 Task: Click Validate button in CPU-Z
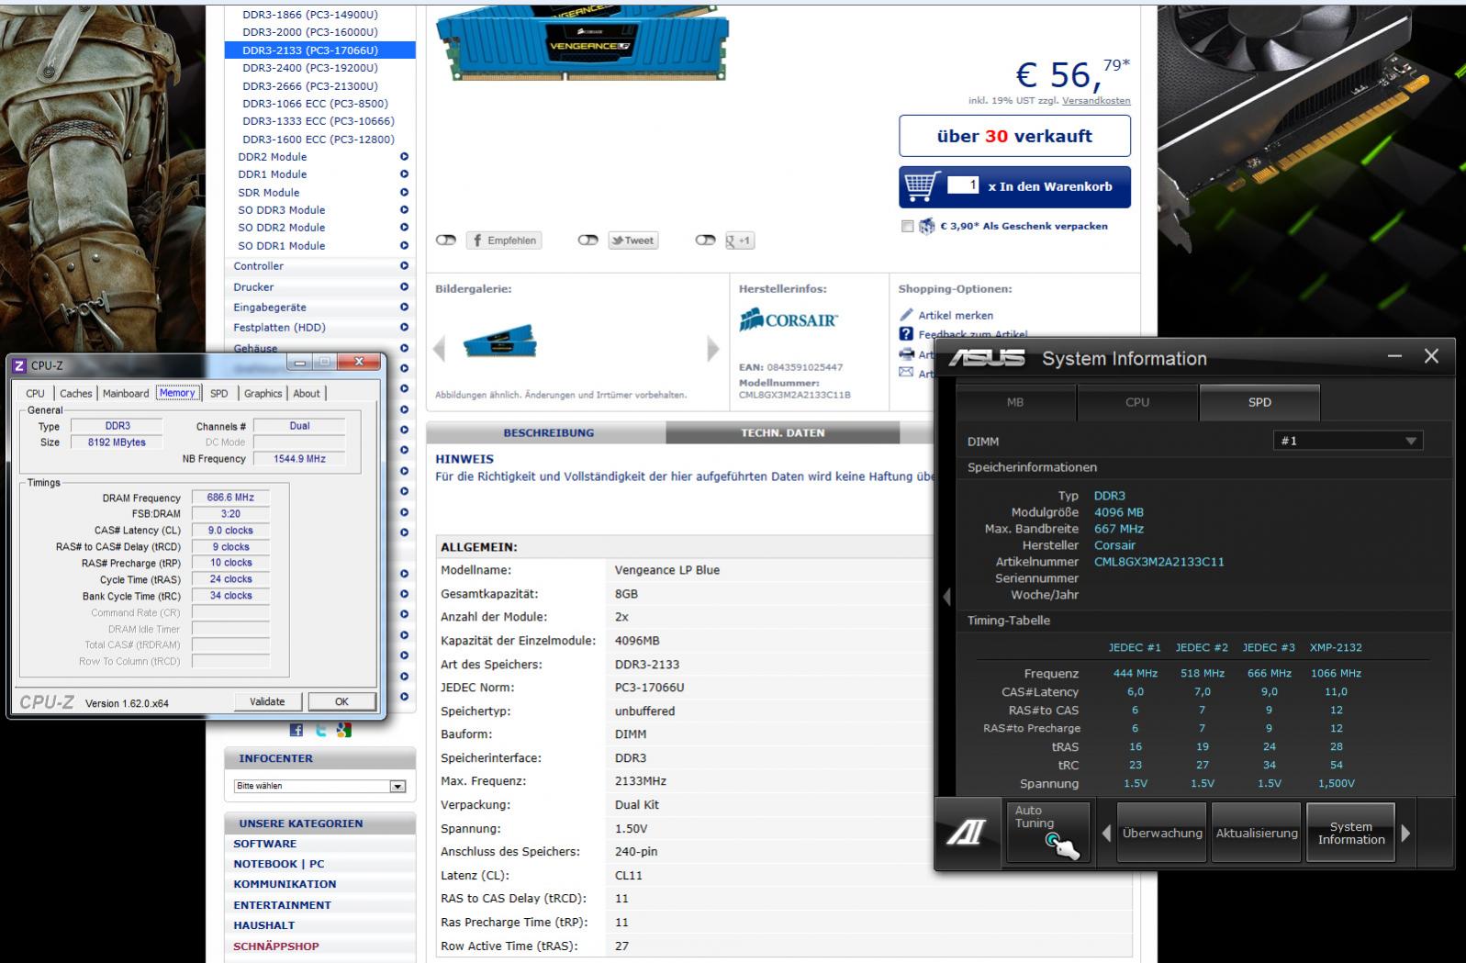pos(267,701)
